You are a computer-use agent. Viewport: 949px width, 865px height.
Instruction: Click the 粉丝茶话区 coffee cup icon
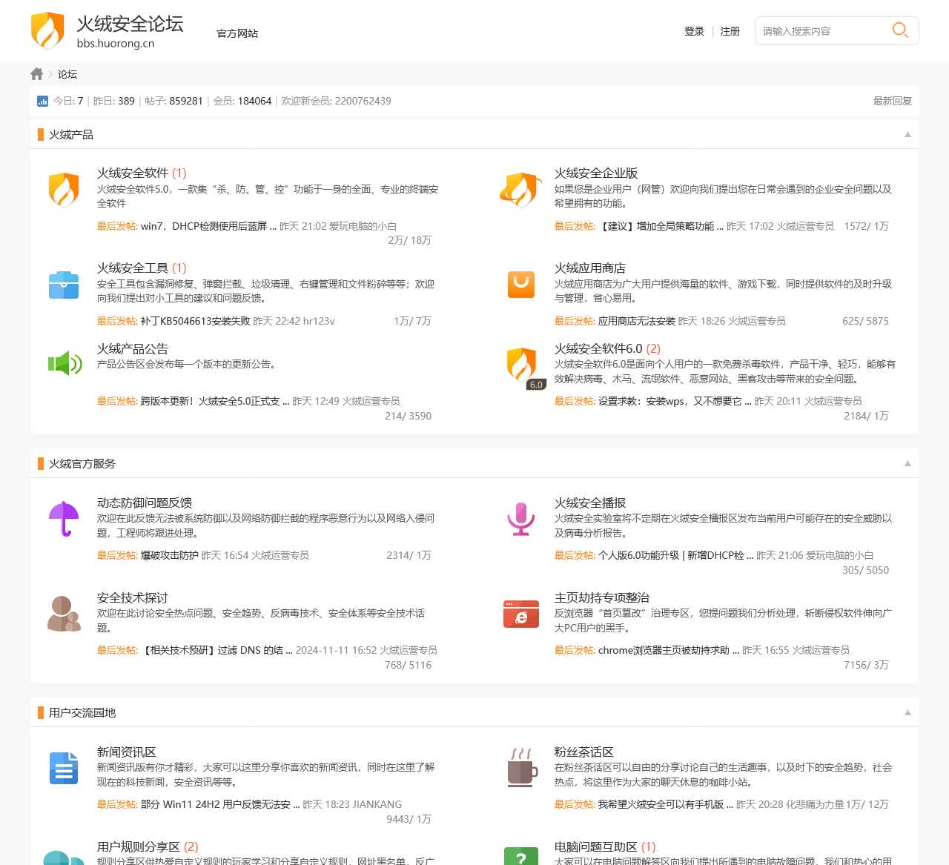[522, 767]
